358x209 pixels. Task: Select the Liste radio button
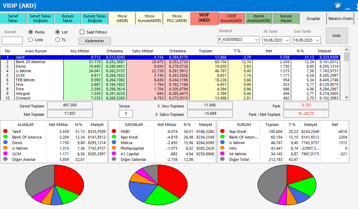point(30,40)
